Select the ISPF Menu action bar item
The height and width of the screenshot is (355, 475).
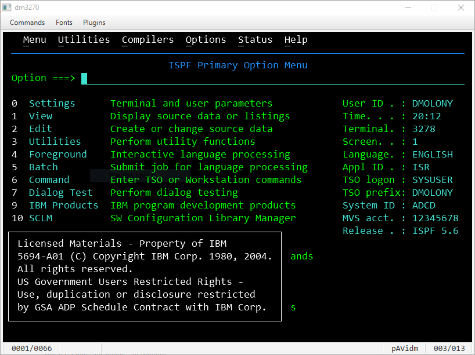coord(34,40)
